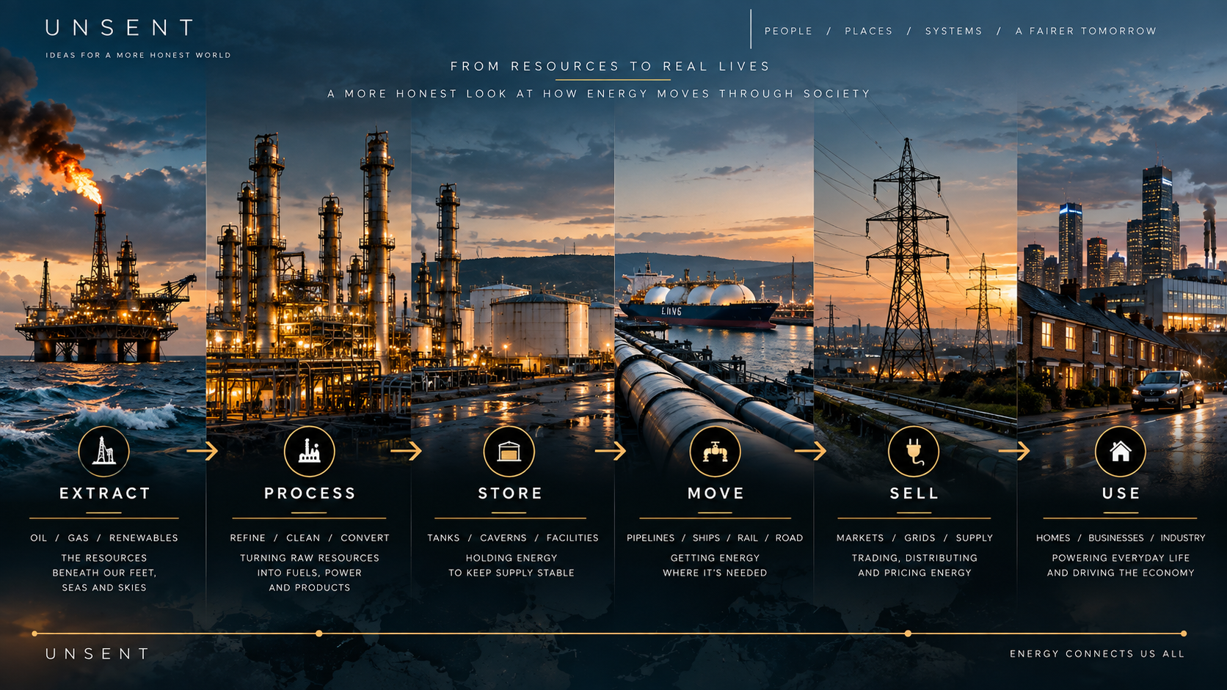Select the USE stage heading
Image resolution: width=1227 pixels, height=690 pixels.
pos(1121,493)
